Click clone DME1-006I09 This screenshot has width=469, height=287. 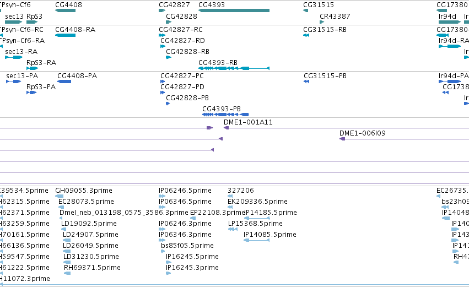click(x=363, y=133)
